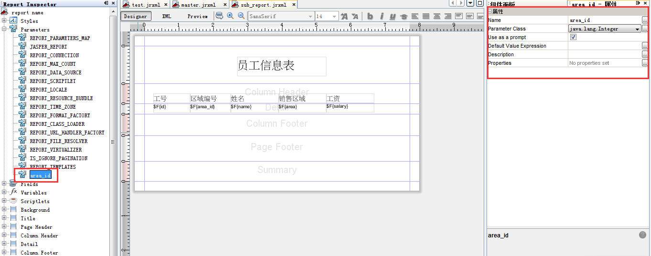
Task: Increase font size with the toolbar icon
Action: [x=344, y=16]
